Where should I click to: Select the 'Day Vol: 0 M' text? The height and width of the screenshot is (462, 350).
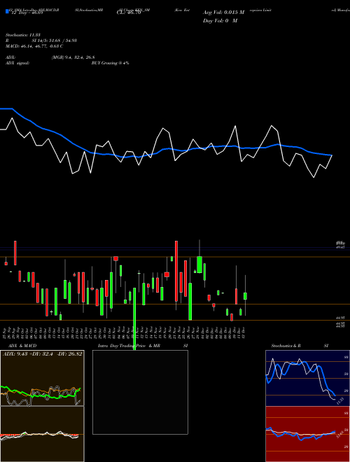click(x=220, y=21)
